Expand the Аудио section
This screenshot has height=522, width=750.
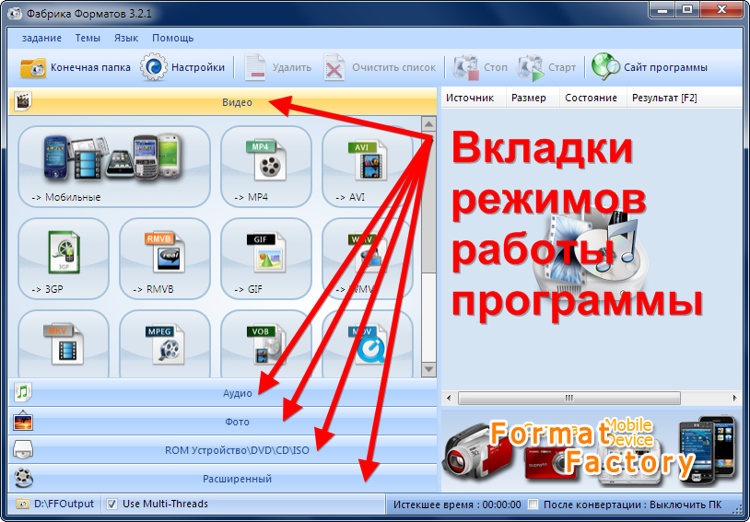pyautogui.click(x=223, y=393)
